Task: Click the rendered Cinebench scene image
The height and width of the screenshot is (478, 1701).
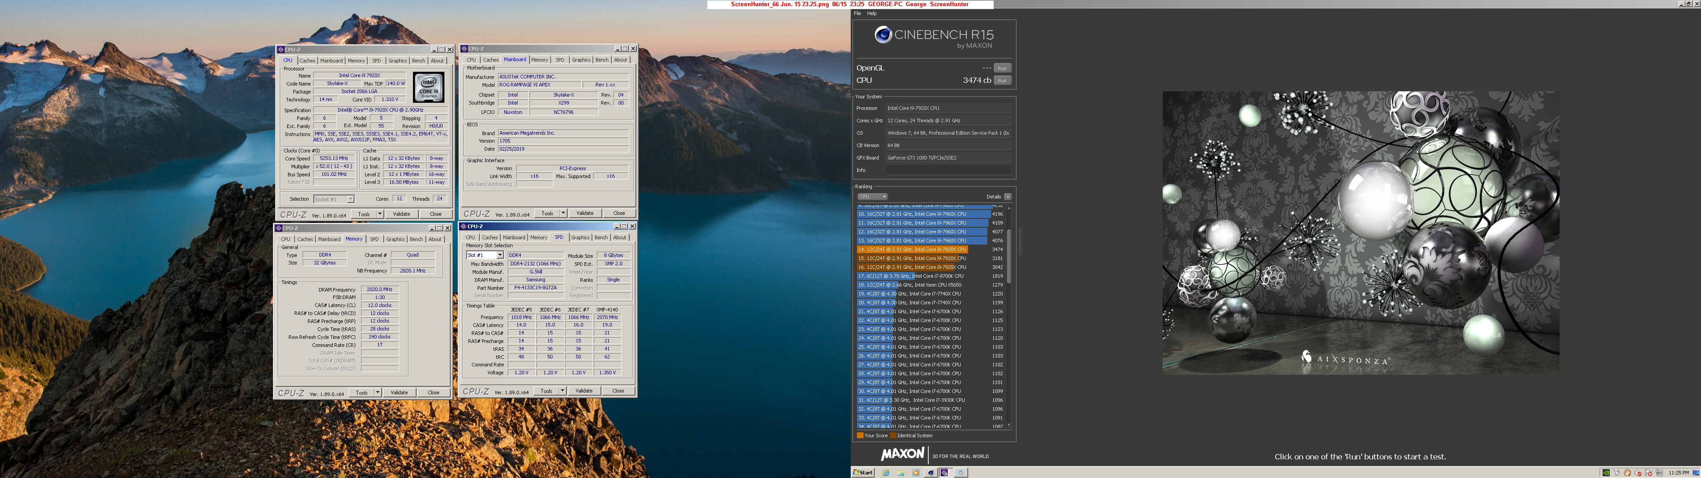Action: 1361,233
